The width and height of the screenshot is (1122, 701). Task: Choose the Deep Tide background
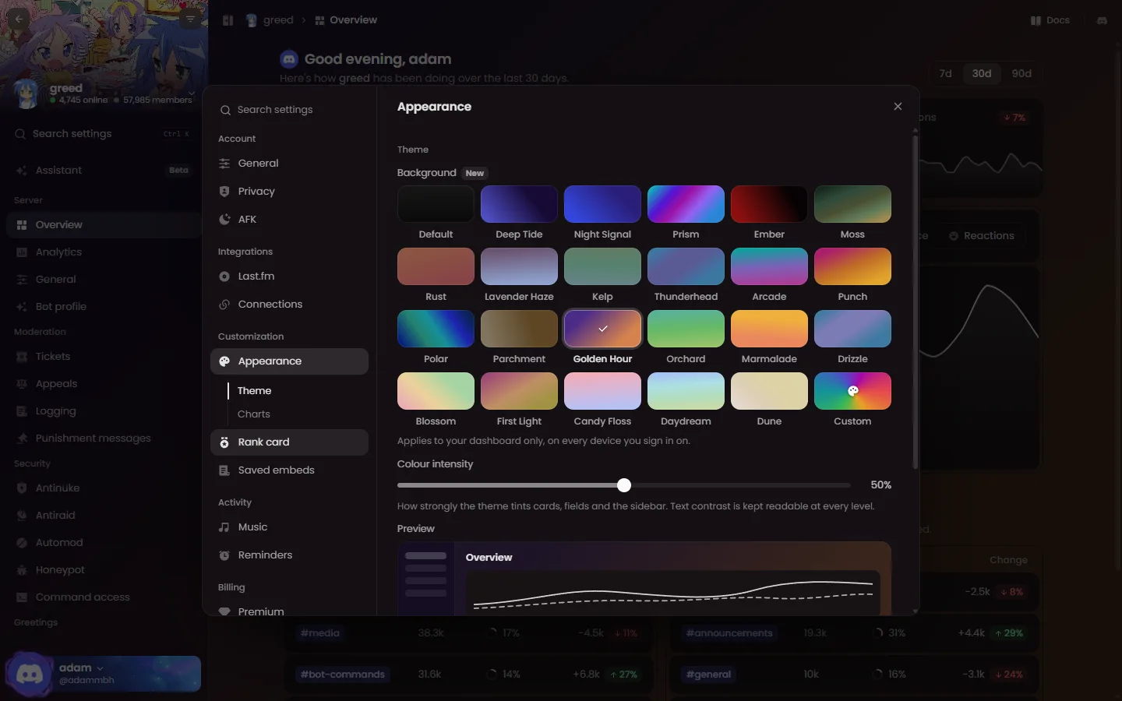[519, 204]
